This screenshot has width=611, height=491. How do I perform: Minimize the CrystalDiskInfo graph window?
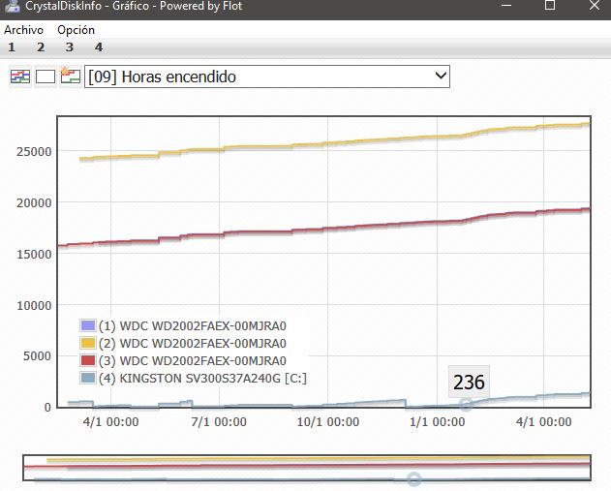[x=506, y=6]
